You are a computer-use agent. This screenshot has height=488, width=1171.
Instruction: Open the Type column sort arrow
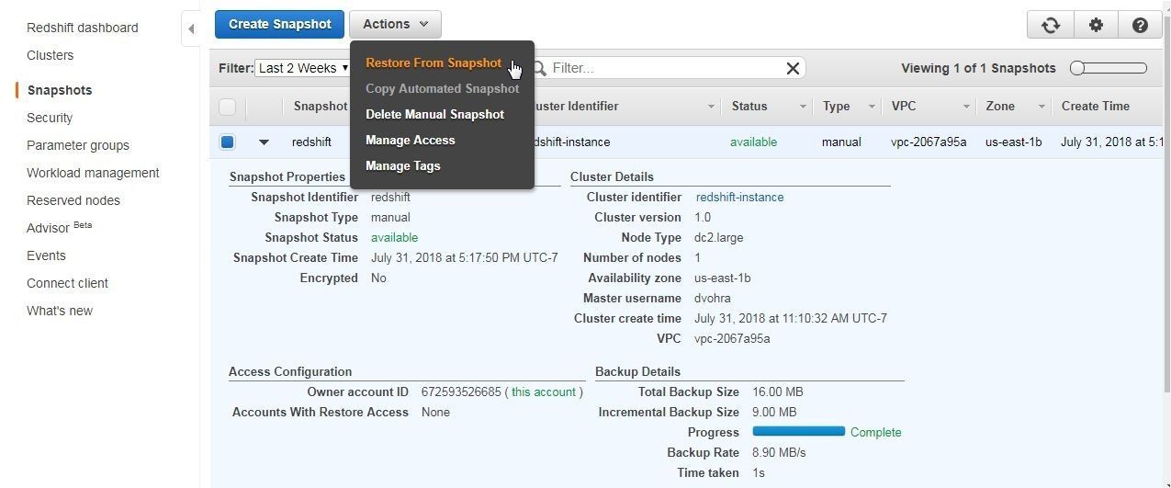pyautogui.click(x=871, y=107)
